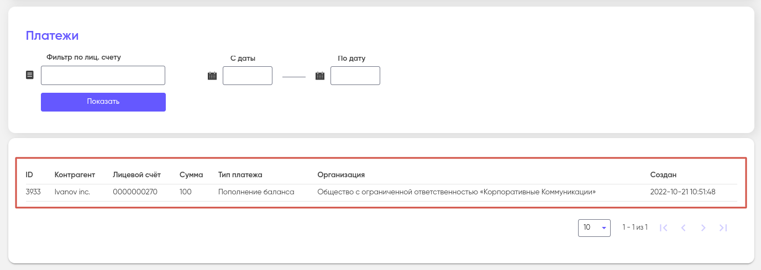Click the ID column header
The image size is (761, 270).
click(29, 175)
